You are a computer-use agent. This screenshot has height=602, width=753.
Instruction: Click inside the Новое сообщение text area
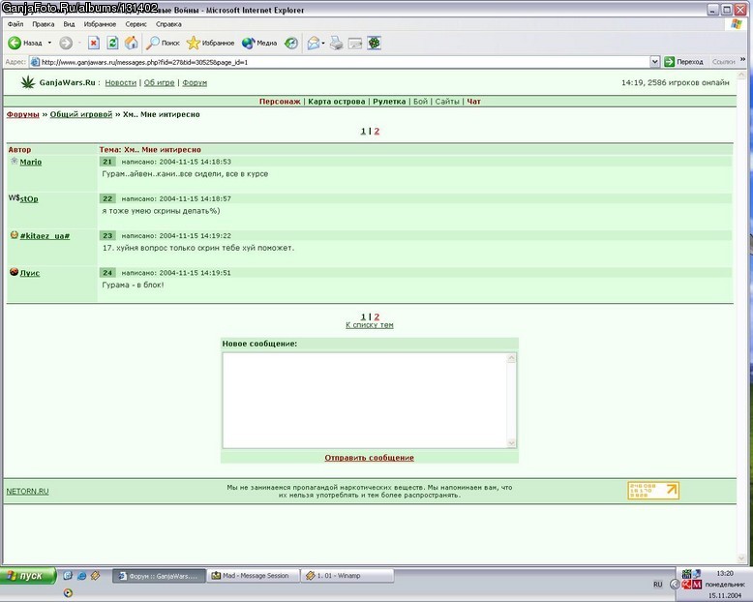coord(365,401)
